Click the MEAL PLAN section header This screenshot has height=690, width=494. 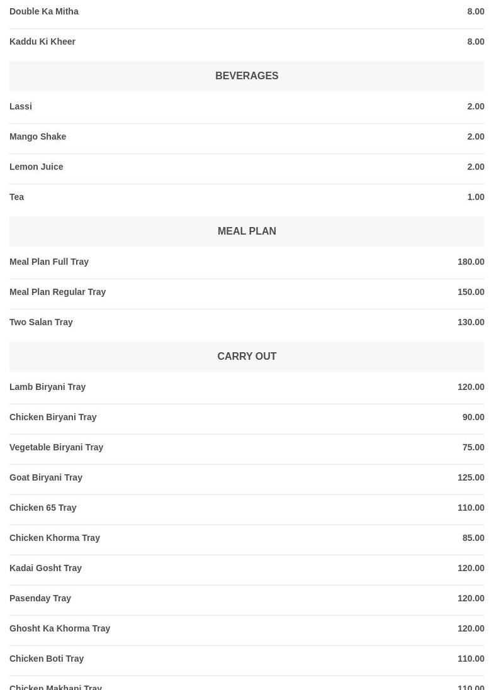click(x=247, y=231)
